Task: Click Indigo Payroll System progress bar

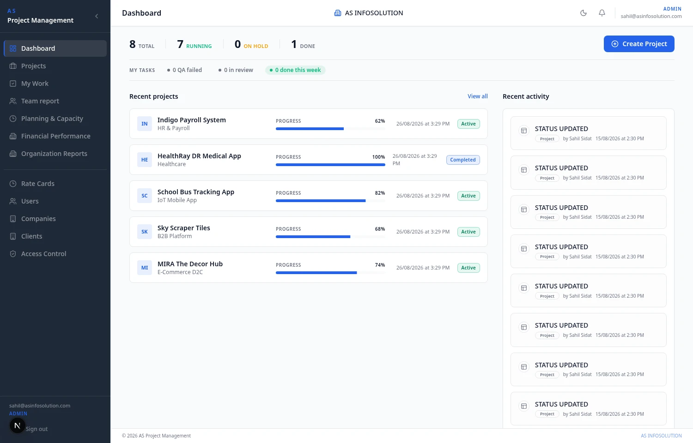Action: [x=330, y=129]
